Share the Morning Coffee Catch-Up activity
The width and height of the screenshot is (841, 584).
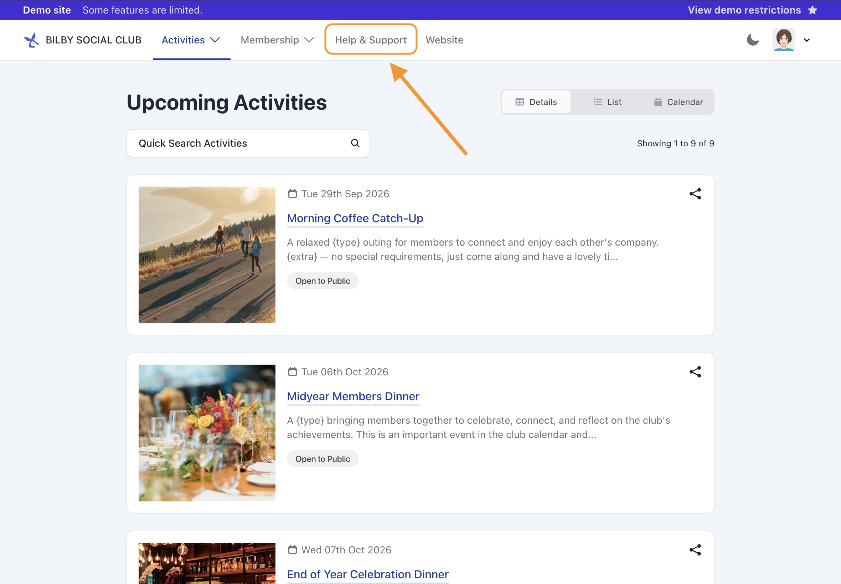click(x=695, y=194)
